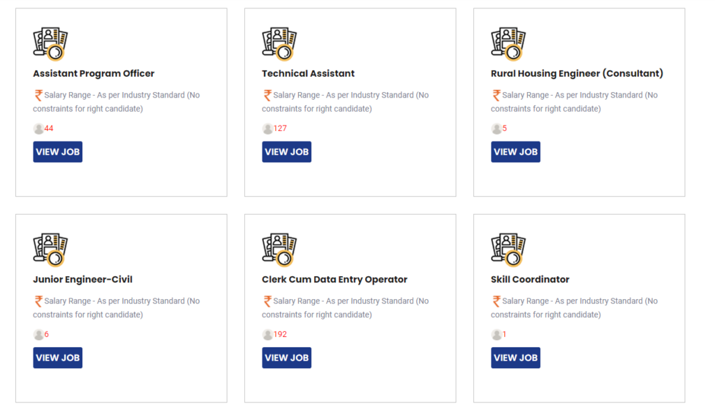Click the Junior Engineer-Civil title
The image size is (715, 417).
point(82,280)
